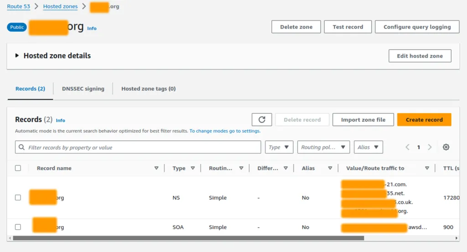Click Simple routing in SOA row
This screenshot has height=252, width=467.
pos(218,227)
